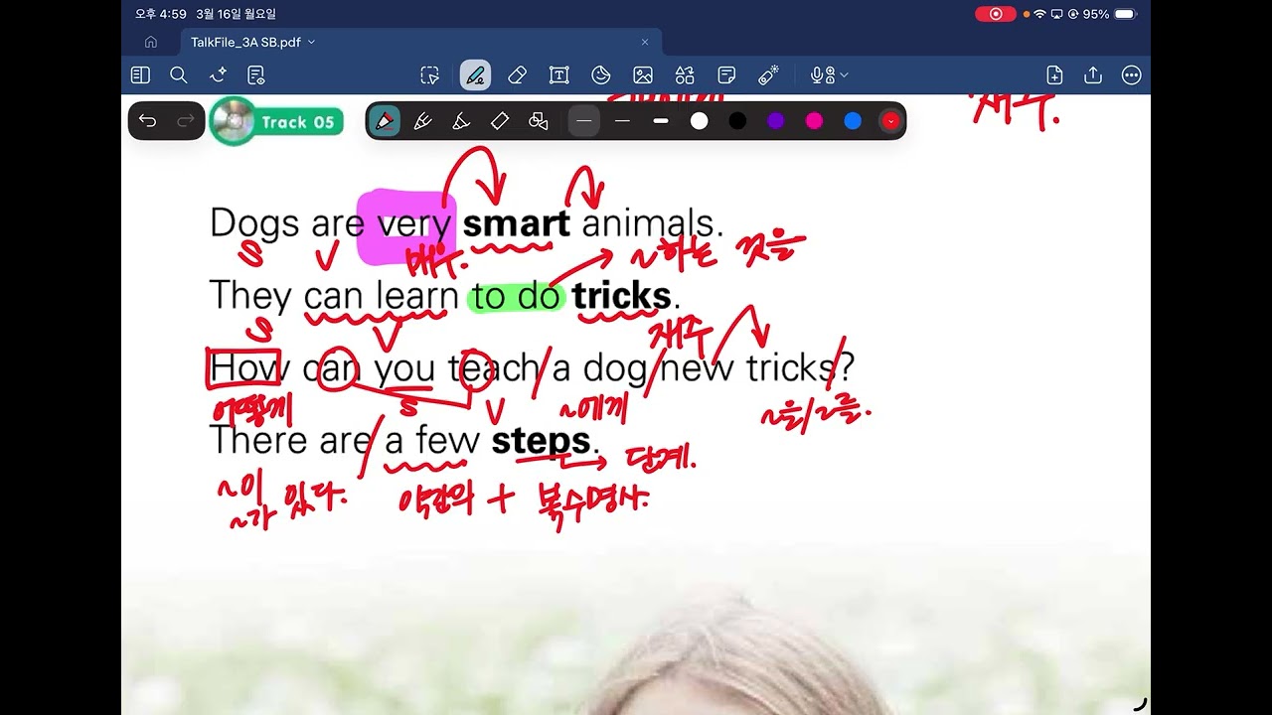This screenshot has width=1272, height=715.
Task: Select the Laser pointer tool
Action: [768, 75]
